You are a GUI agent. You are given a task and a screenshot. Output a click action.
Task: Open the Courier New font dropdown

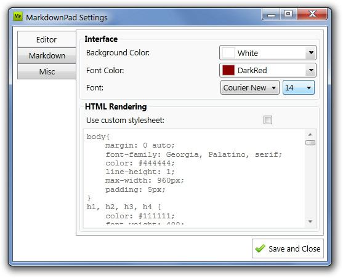(250, 87)
